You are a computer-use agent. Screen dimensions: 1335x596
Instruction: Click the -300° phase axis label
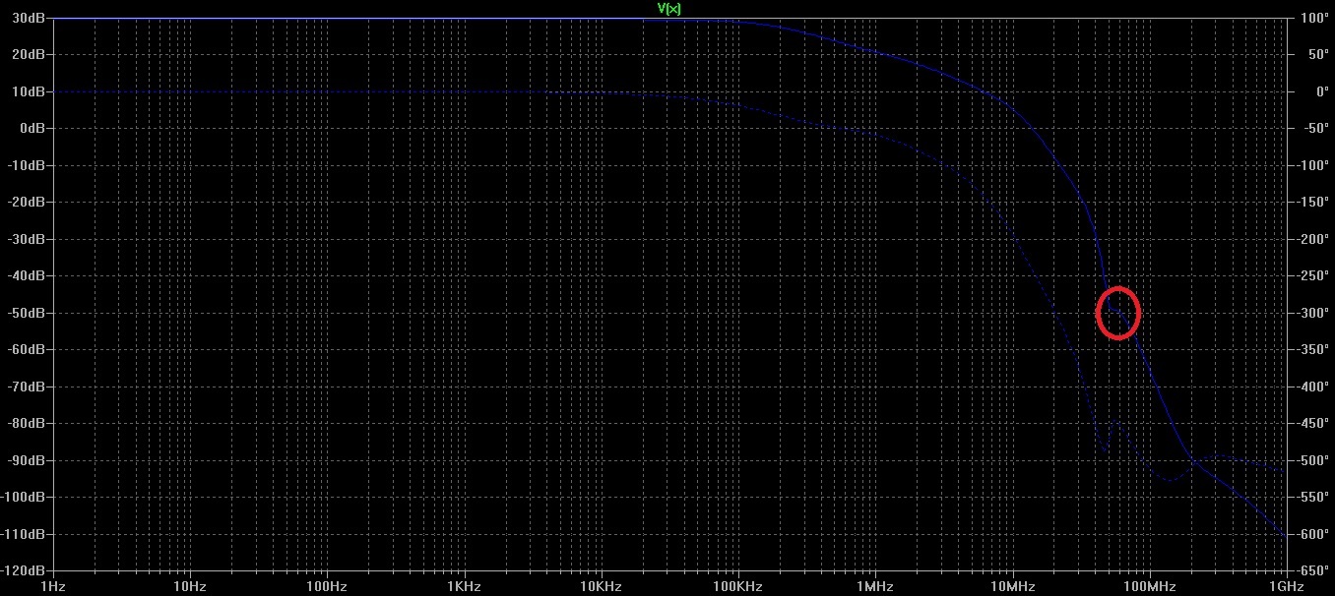(x=1314, y=313)
